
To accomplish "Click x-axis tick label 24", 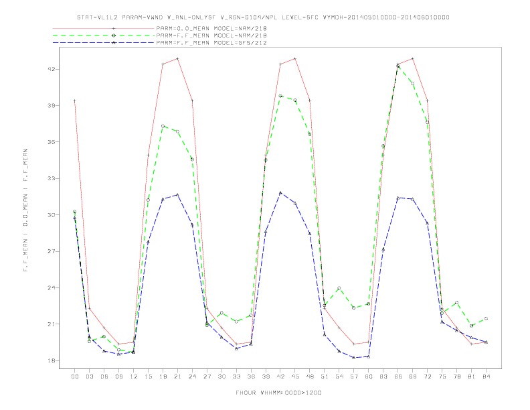I will point(192,377).
